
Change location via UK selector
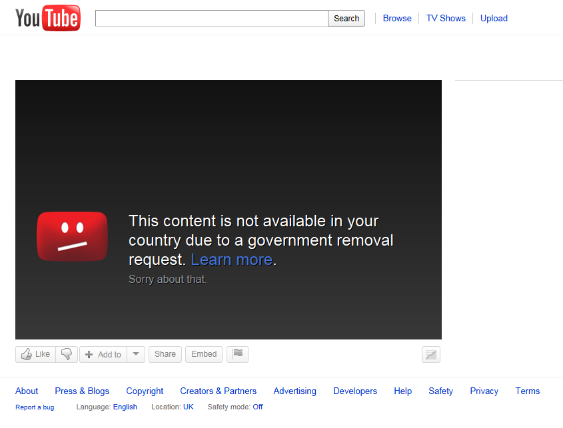pyautogui.click(x=188, y=407)
